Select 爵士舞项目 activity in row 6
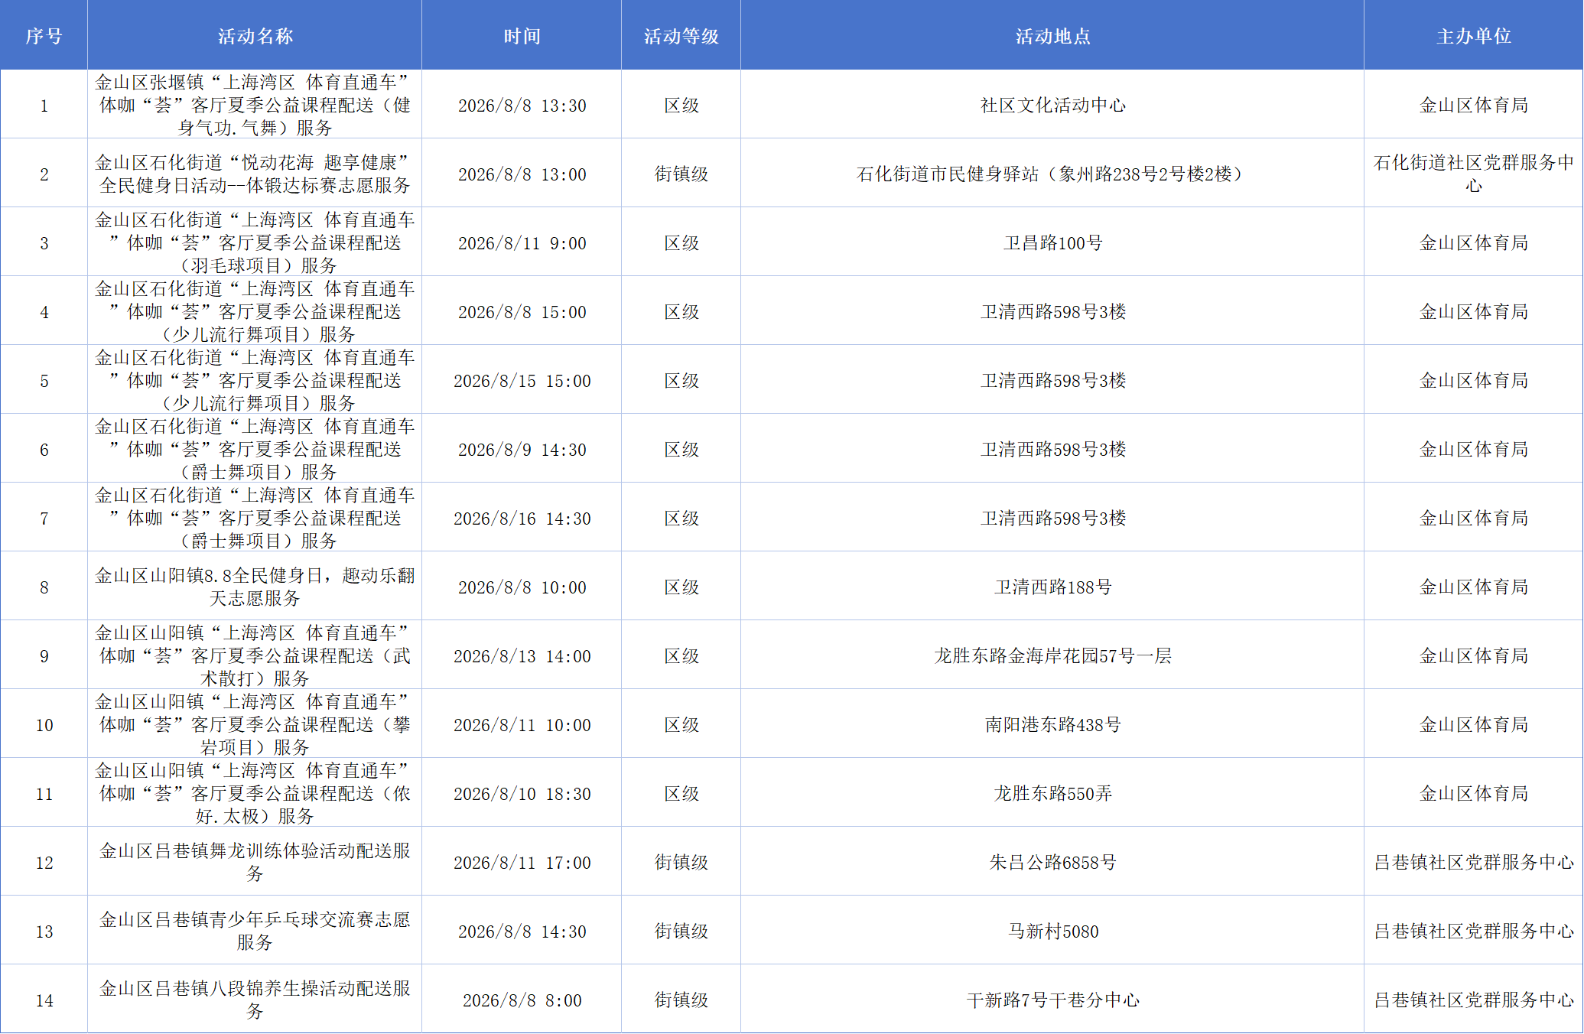Screen dimensions: 1584x1034 [255, 449]
